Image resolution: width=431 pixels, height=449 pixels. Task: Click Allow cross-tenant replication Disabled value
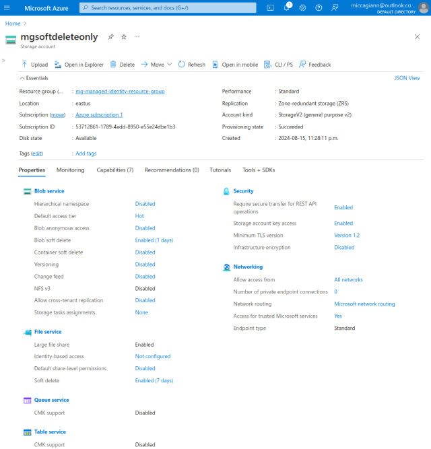coord(145,300)
